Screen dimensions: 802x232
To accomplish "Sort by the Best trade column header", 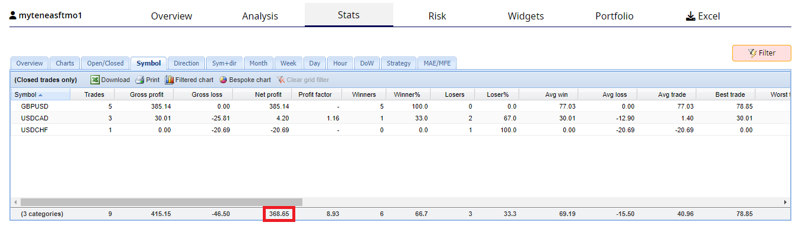I will pyautogui.click(x=726, y=94).
